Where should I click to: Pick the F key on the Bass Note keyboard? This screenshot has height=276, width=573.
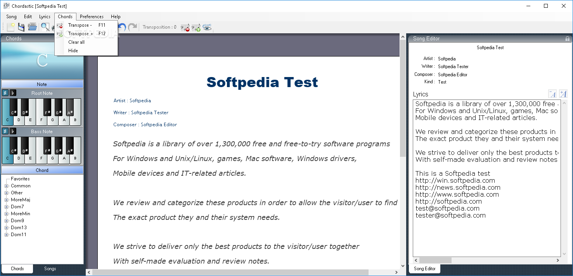pyautogui.click(x=42, y=159)
